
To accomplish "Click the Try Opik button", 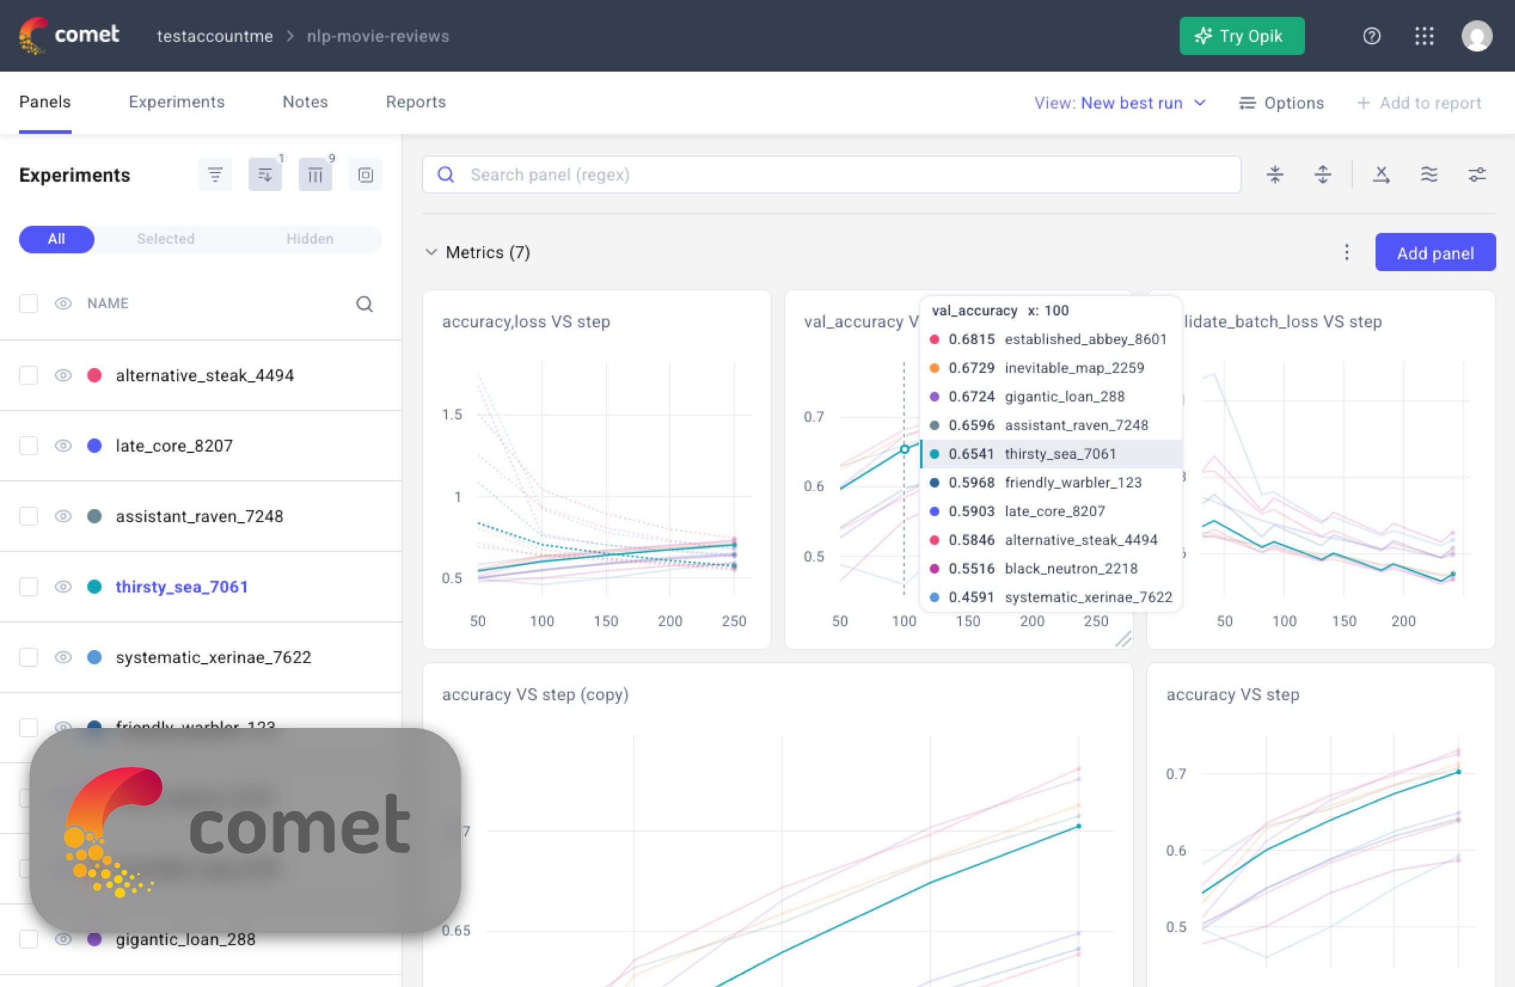I will [1242, 36].
